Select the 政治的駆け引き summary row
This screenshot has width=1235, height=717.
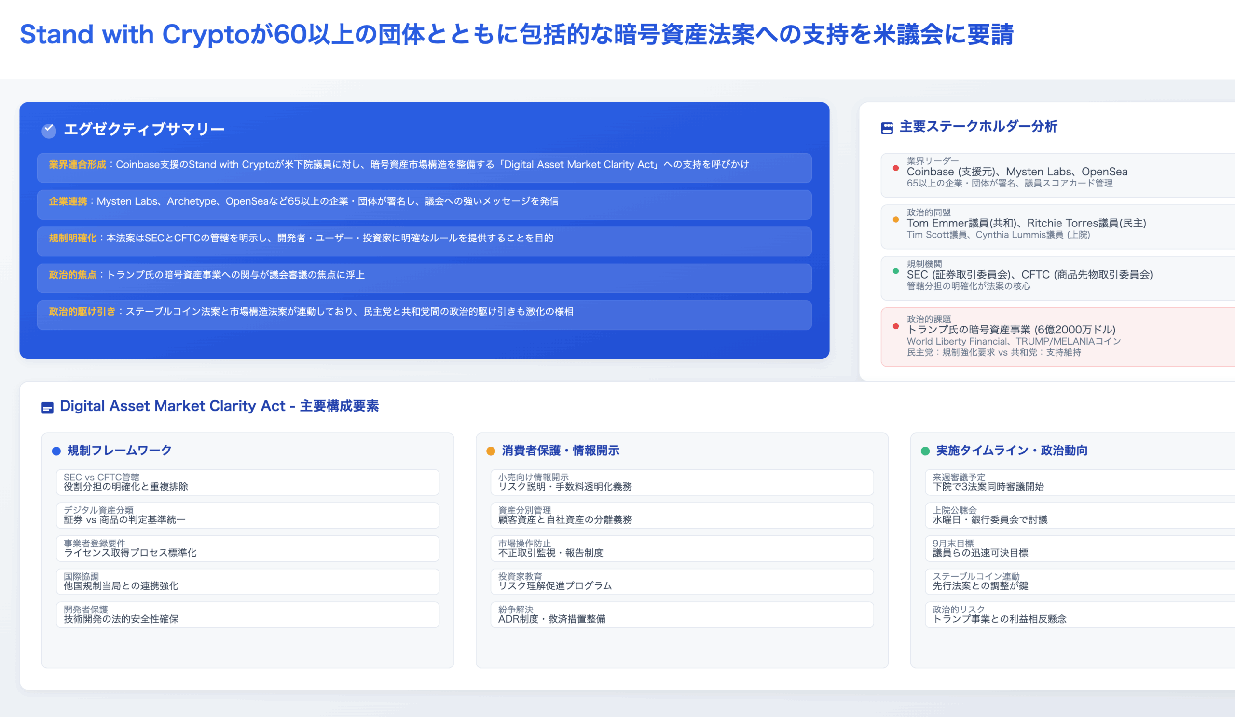(425, 315)
